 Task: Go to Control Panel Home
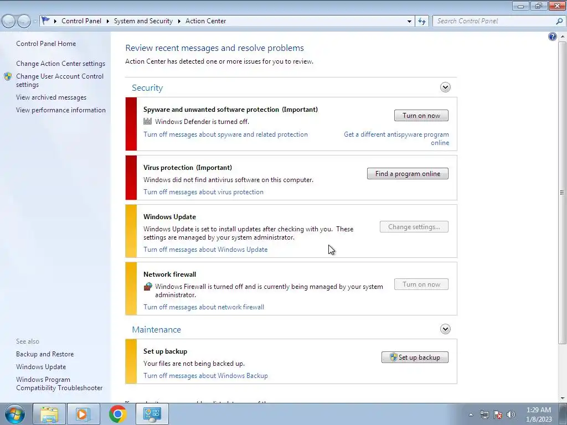point(46,43)
